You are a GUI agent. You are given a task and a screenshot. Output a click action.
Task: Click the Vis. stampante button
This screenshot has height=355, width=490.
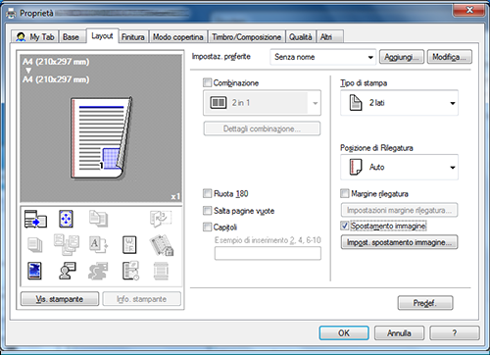coord(60,299)
